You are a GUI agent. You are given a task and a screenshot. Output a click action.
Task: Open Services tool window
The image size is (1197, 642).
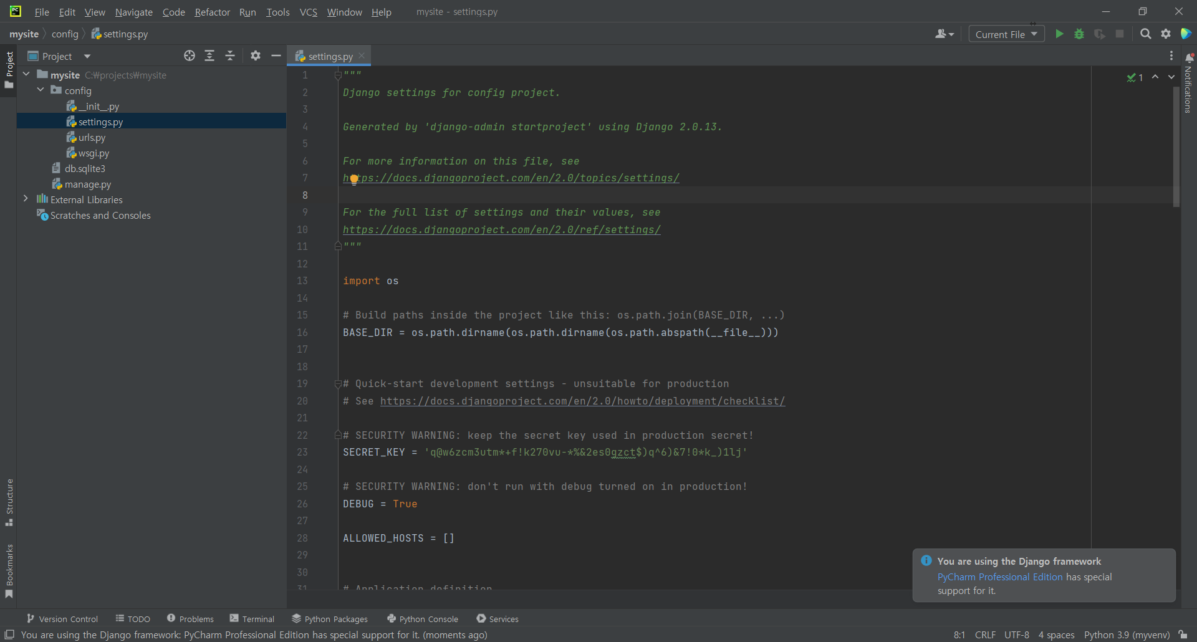point(498,618)
